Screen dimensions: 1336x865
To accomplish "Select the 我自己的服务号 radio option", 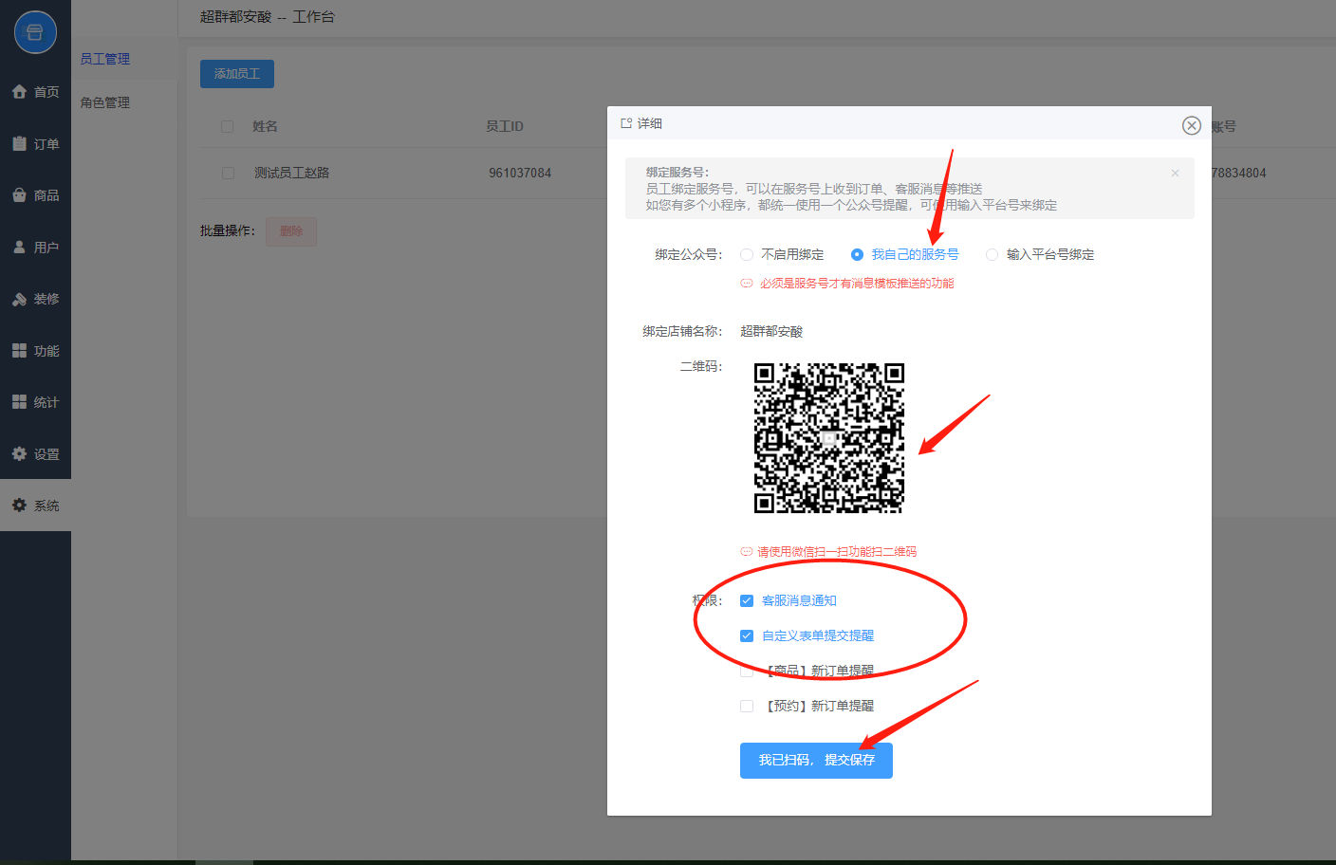I will [905, 254].
